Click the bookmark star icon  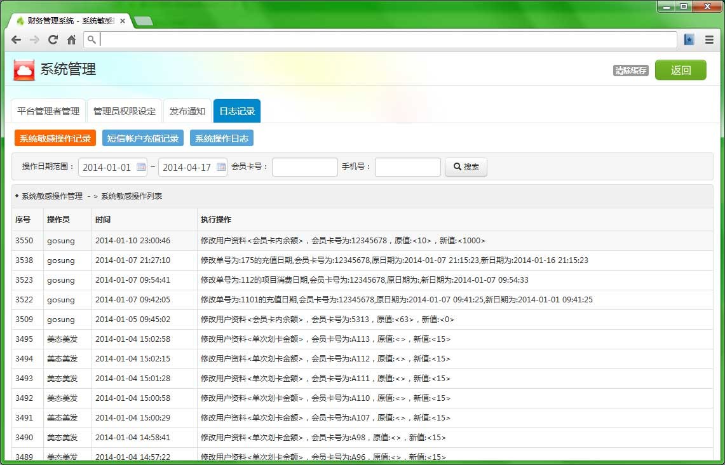coord(689,40)
